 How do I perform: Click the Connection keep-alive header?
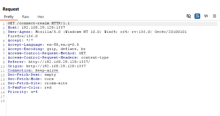tap(33, 70)
